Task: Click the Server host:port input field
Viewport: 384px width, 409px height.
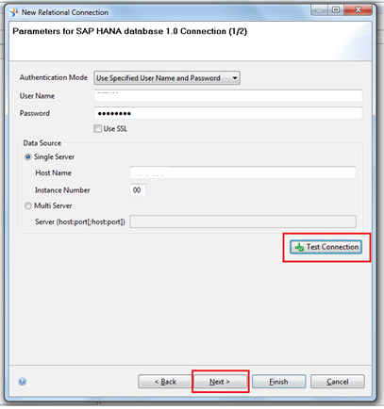Action: coord(242,221)
